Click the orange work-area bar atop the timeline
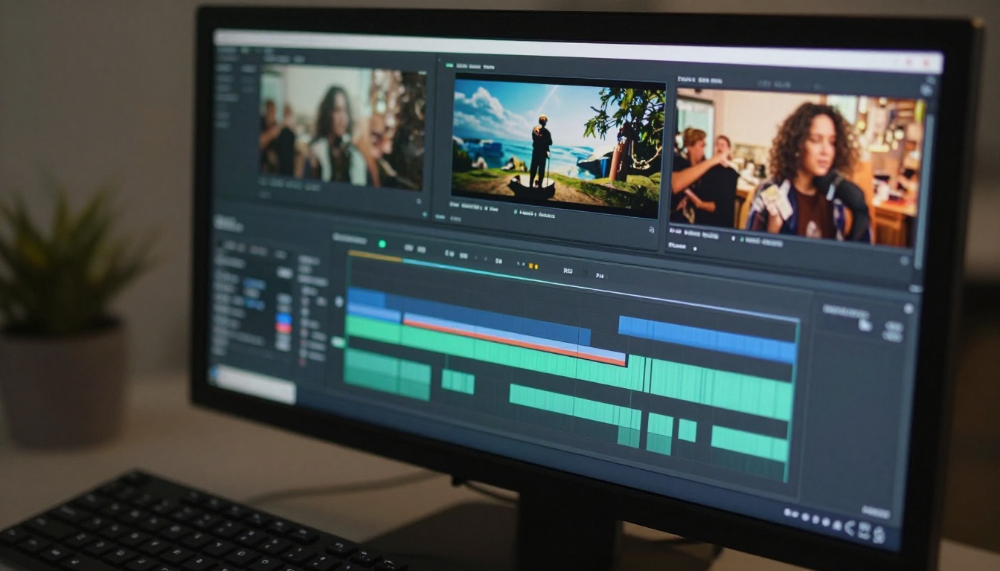 click(x=374, y=257)
